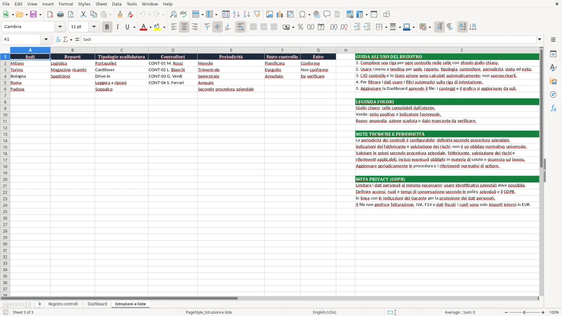Open Find & Replace icon

173,15
